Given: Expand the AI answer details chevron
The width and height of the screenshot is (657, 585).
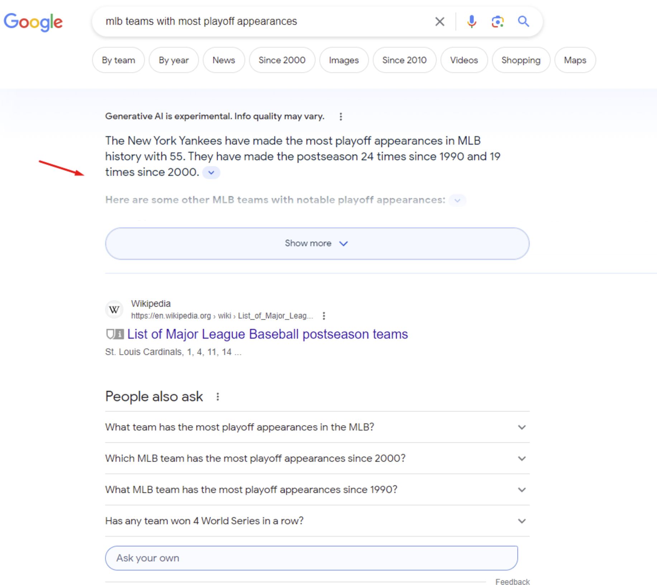Looking at the screenshot, I should pos(211,172).
